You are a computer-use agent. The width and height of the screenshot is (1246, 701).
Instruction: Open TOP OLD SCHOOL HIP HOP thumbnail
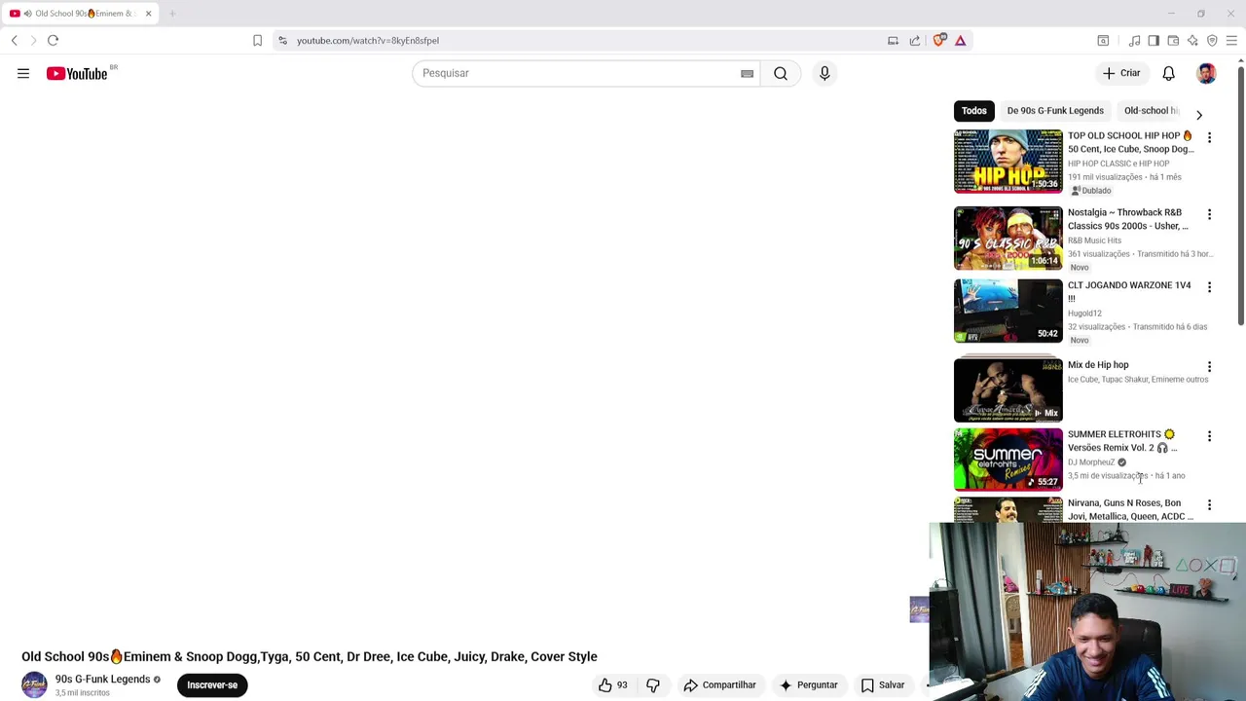tap(1008, 162)
